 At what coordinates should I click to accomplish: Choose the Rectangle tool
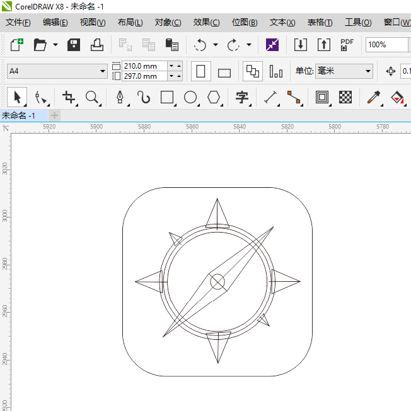(167, 97)
